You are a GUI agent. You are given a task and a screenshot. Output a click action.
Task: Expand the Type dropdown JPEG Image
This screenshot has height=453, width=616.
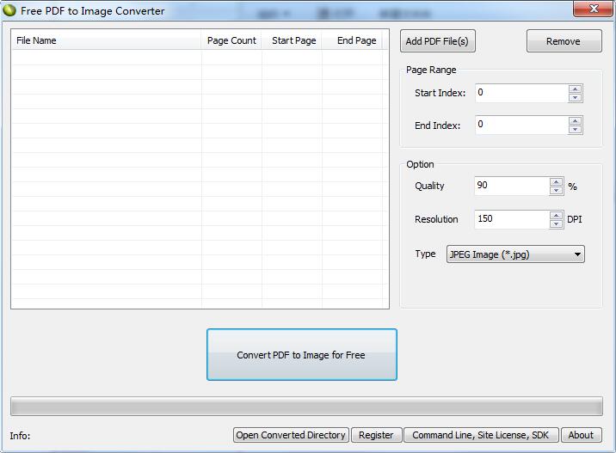515,254
